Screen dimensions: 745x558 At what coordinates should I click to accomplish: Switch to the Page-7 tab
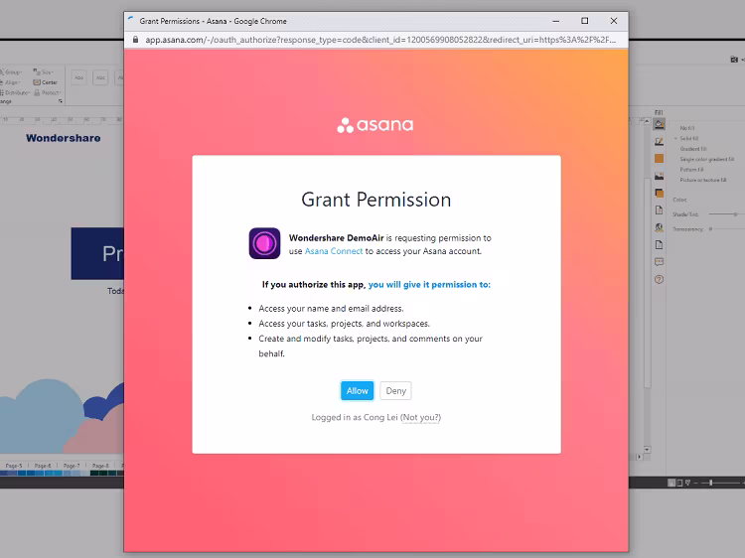[x=72, y=466]
